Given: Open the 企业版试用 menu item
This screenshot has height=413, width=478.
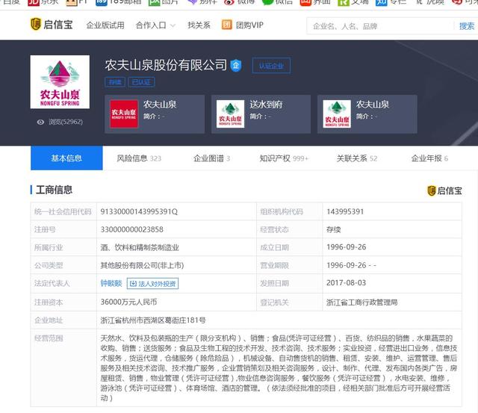Looking at the screenshot, I should click(x=105, y=25).
